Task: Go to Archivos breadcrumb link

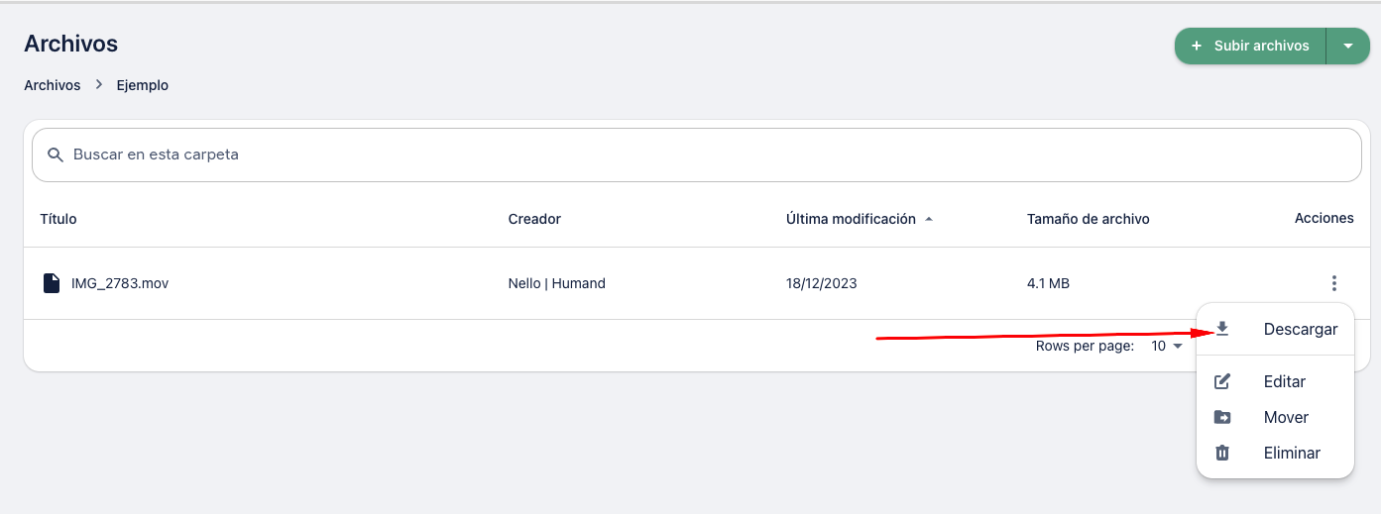Action: click(53, 85)
